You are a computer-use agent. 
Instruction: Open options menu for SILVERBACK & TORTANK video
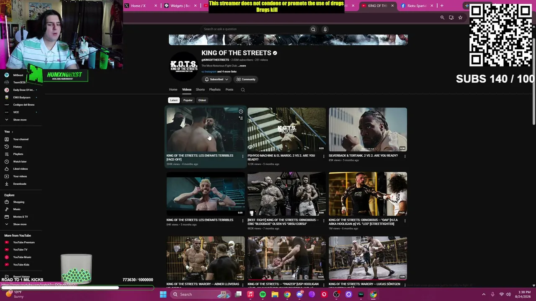(x=405, y=156)
